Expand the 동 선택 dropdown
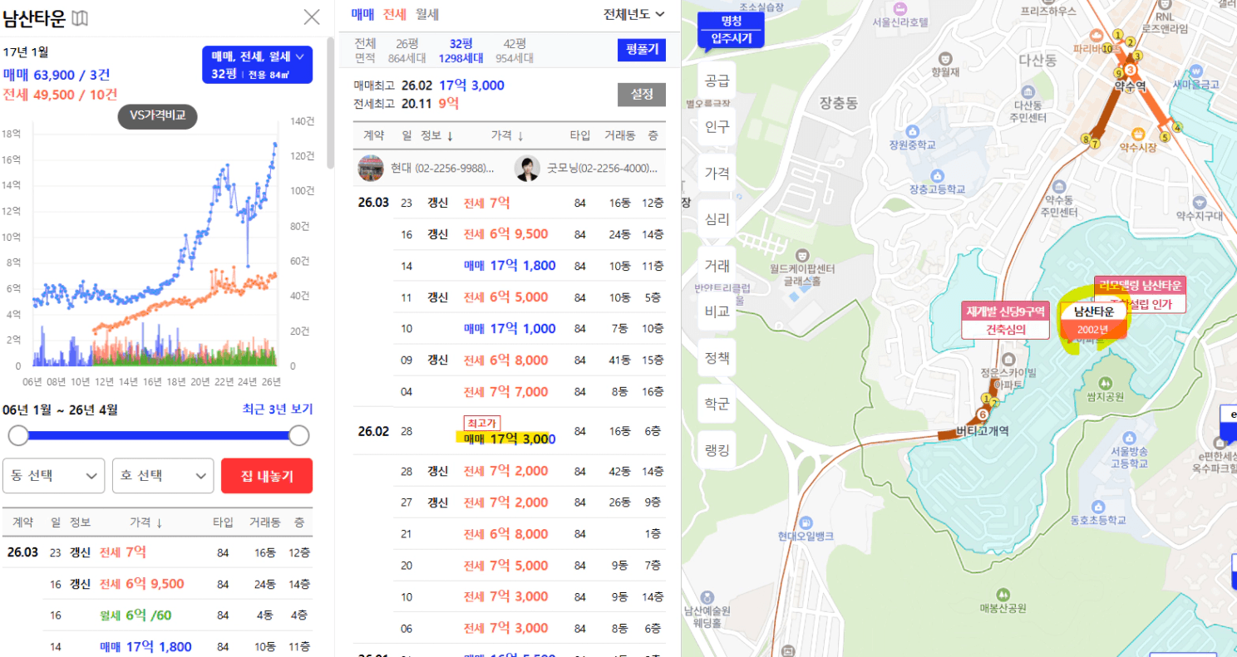Image resolution: width=1237 pixels, height=657 pixels. tap(54, 476)
